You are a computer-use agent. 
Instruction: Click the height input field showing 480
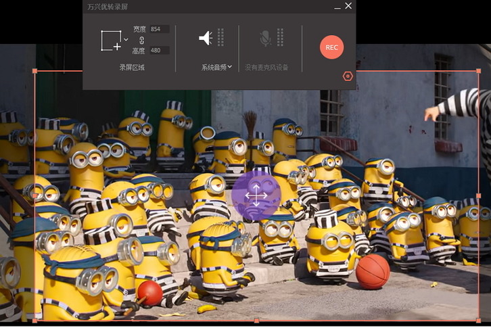(x=160, y=51)
